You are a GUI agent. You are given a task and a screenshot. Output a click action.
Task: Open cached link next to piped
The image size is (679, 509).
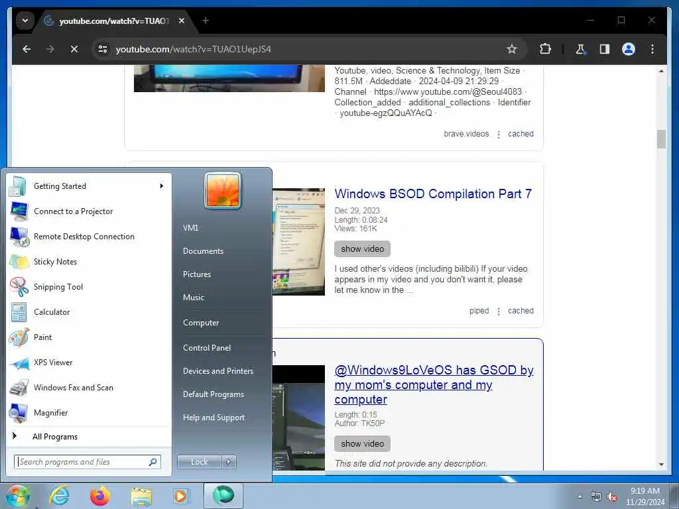[x=521, y=311]
